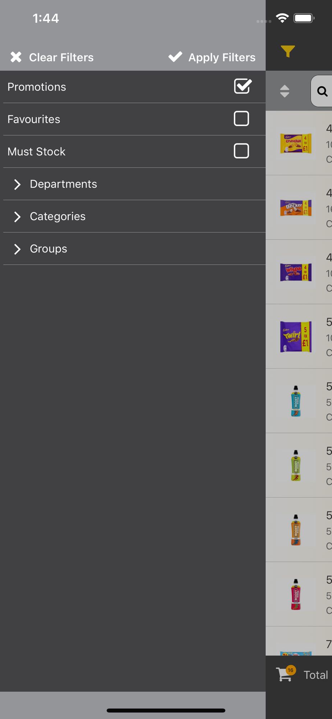Click the Apply Filters text
This screenshot has height=719, width=332.
point(222,58)
